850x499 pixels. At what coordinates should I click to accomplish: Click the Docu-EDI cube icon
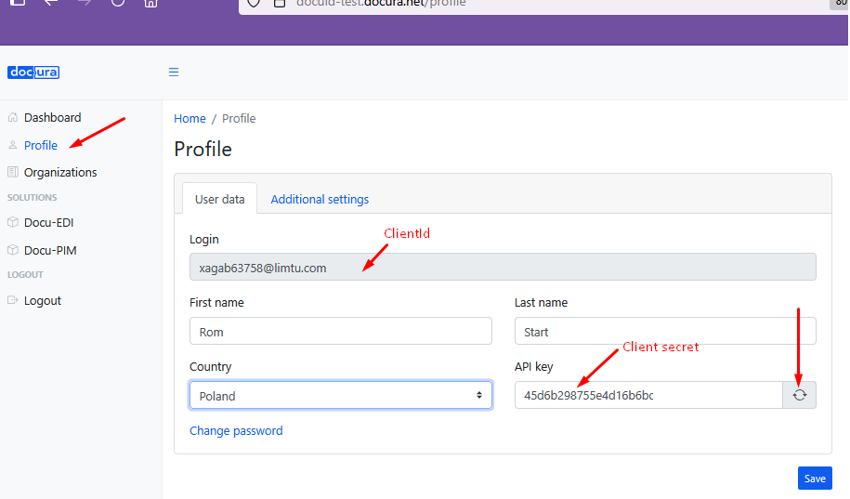click(x=13, y=223)
